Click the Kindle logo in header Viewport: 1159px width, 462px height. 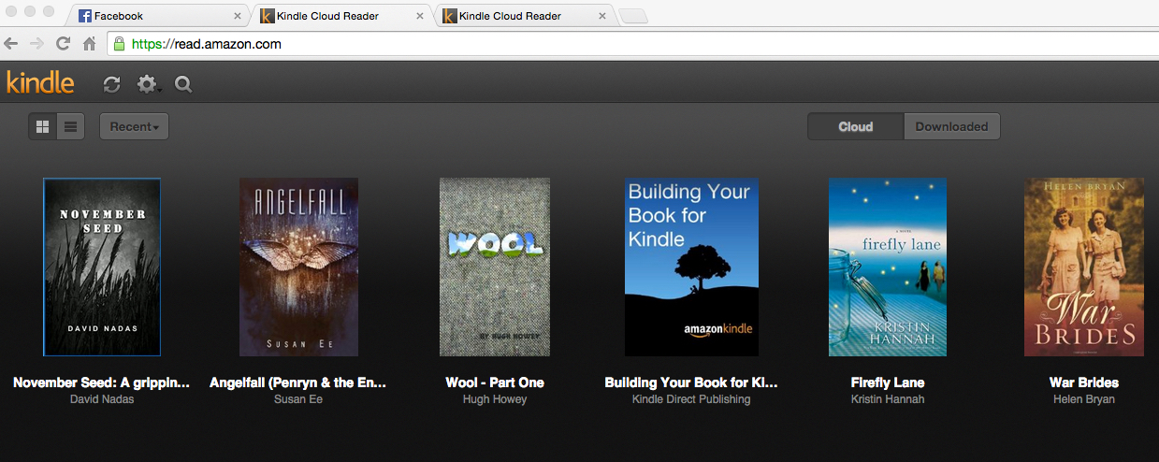tap(40, 82)
